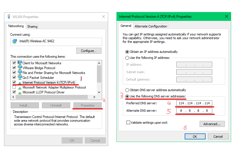
Task: Click the IP address field
Action: click(194, 65)
